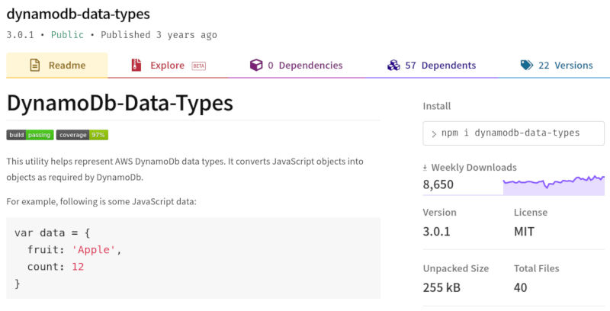Click the download arrow icon beside Weekly Downloads

point(425,168)
